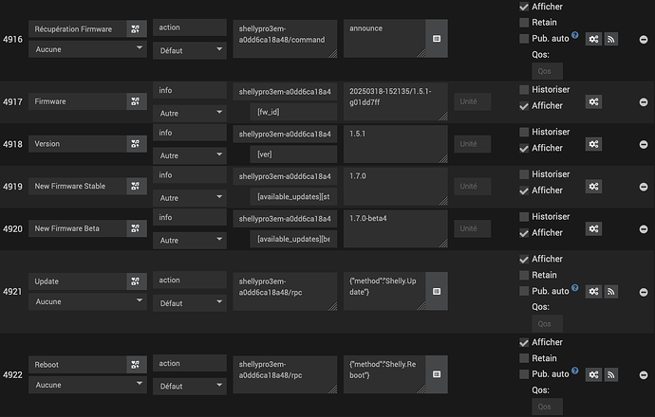Open the Aucune dropdown under Reboot
Viewport: 655px width, 417px height.
(87, 385)
